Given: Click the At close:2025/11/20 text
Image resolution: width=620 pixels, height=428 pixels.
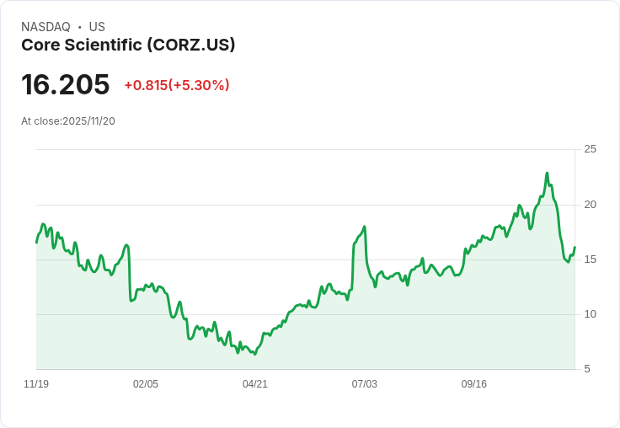Looking at the screenshot, I should pos(68,121).
